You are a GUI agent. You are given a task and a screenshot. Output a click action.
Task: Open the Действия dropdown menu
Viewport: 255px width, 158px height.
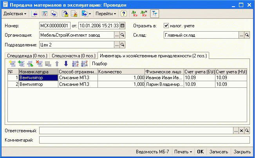click(x=15, y=14)
